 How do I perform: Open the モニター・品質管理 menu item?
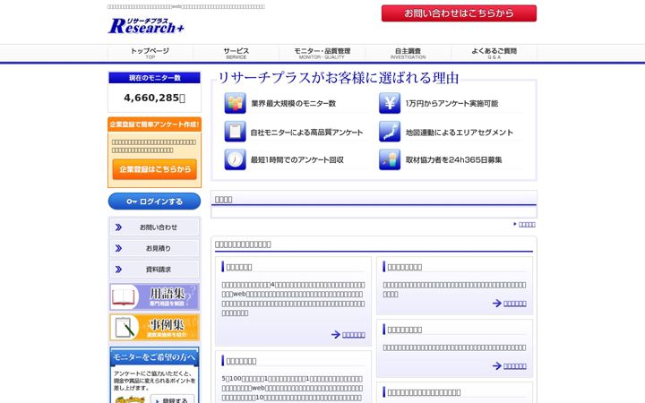click(x=322, y=53)
